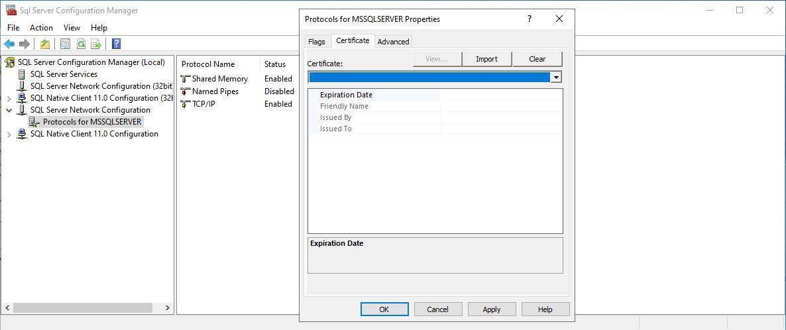Click the Refresh toolbar icon

81,44
